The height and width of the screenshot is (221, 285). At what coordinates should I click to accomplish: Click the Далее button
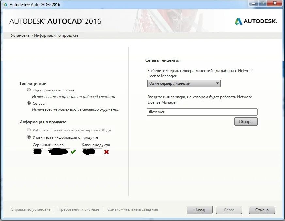pos(229,210)
